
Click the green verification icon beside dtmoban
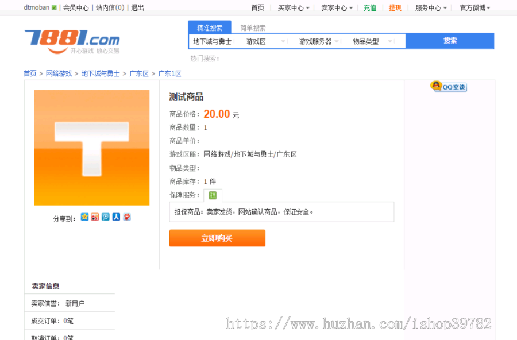click(x=54, y=7)
